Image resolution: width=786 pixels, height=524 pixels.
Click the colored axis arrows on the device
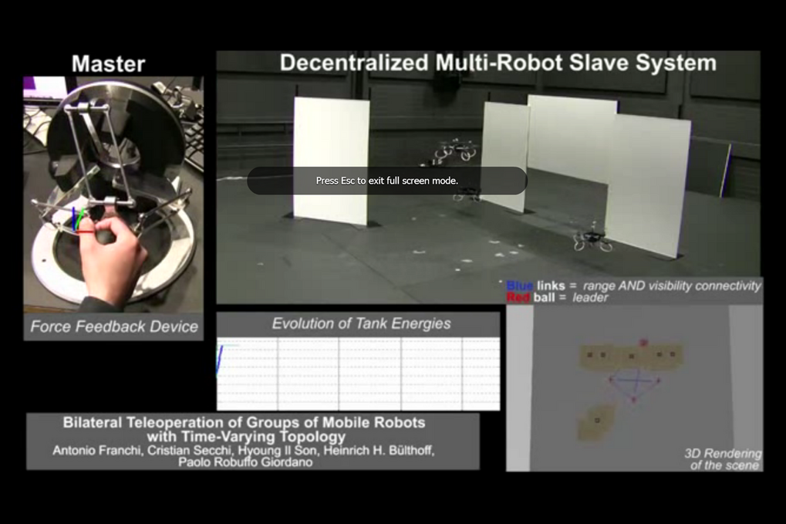click(78, 221)
